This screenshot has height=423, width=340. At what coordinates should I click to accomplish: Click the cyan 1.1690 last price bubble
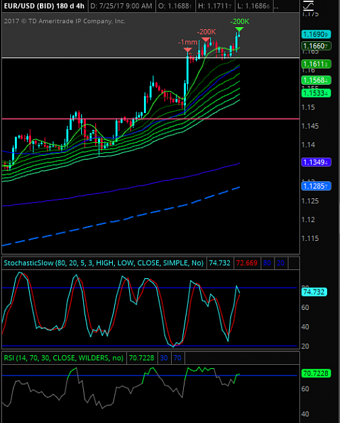tap(316, 35)
